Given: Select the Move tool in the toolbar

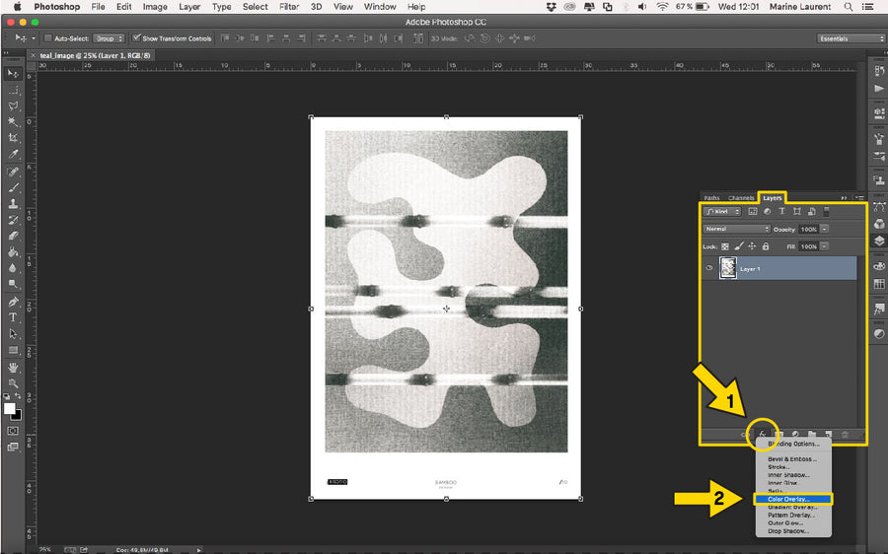Looking at the screenshot, I should [x=13, y=74].
